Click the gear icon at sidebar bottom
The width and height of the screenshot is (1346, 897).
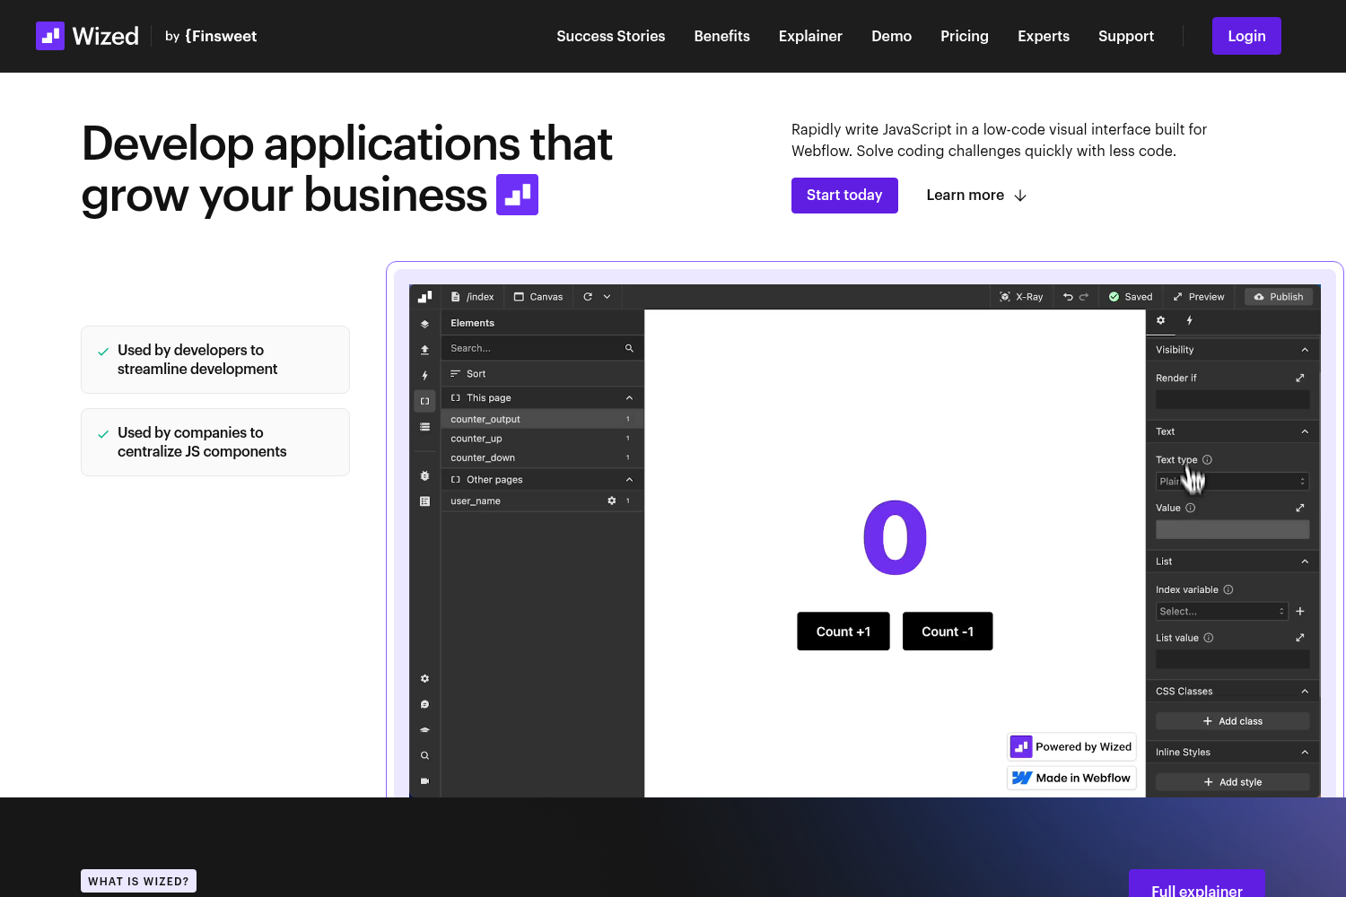(424, 679)
